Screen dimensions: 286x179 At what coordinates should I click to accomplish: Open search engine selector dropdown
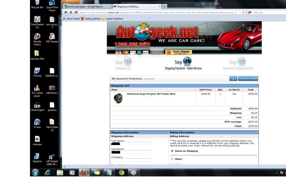point(251,13)
